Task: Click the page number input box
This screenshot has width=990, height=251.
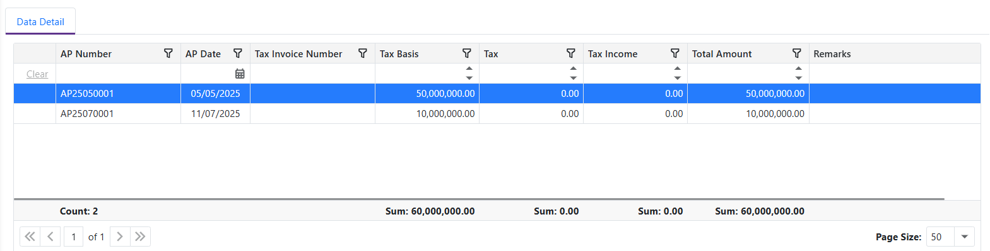Action: pos(74,237)
